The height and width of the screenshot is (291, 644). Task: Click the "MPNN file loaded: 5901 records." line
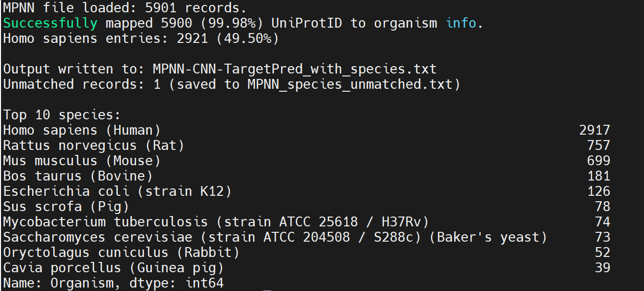tap(125, 8)
